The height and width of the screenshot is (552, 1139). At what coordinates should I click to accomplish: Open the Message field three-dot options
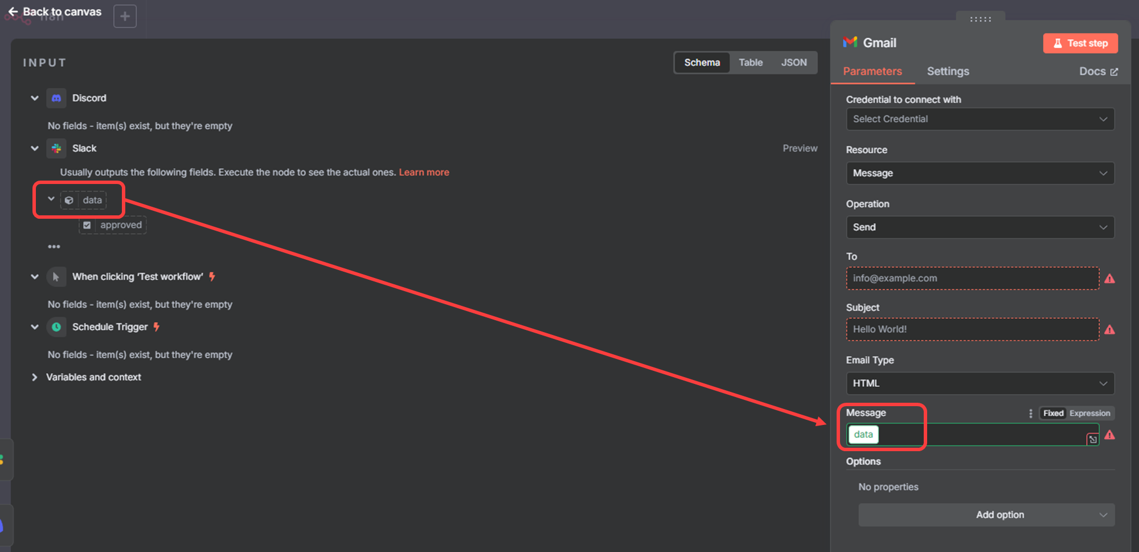(1031, 413)
